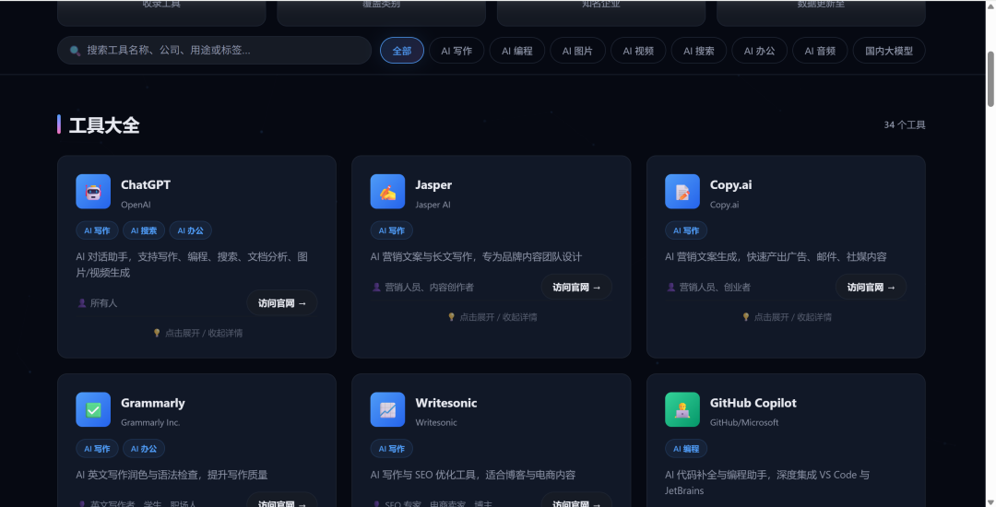Click the AI 写作 tag on Jasper card

click(391, 231)
